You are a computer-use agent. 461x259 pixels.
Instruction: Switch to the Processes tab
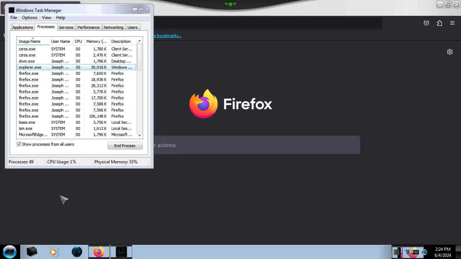46,27
